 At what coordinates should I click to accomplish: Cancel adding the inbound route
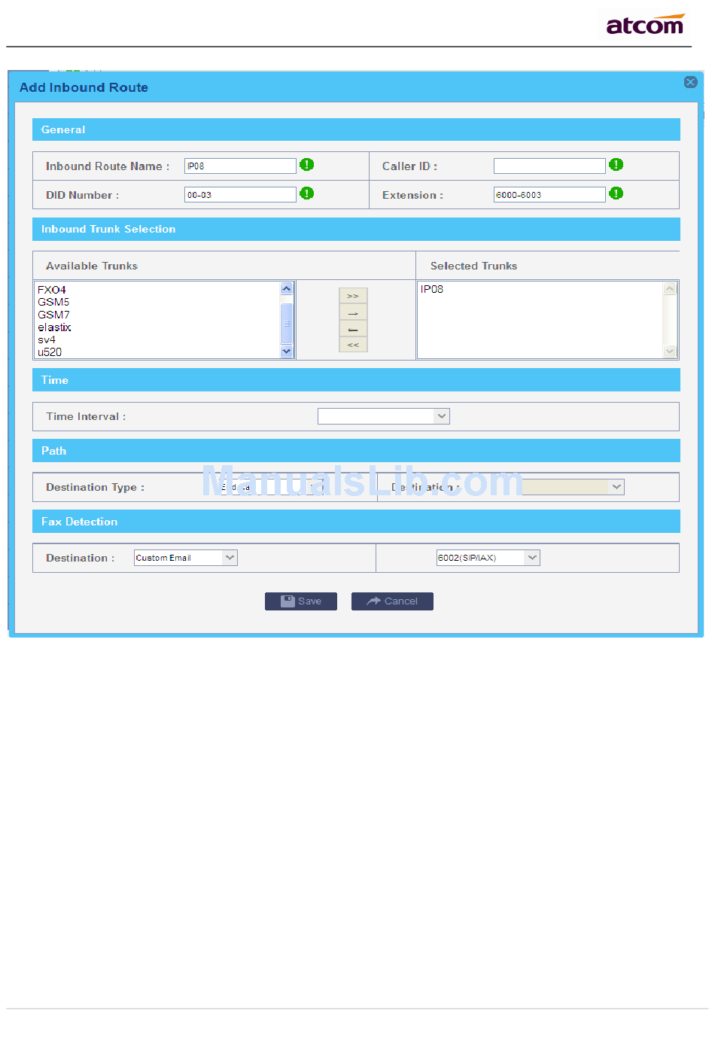pyautogui.click(x=392, y=601)
